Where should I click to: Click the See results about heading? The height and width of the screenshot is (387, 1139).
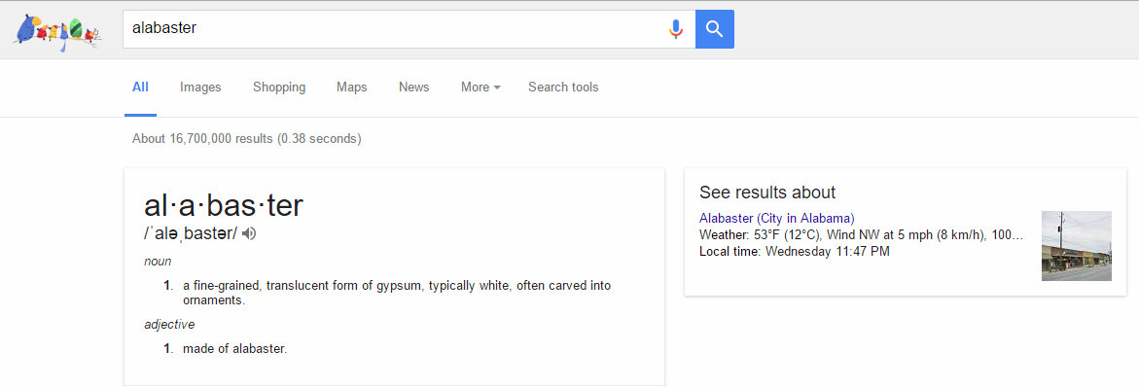[x=767, y=193]
